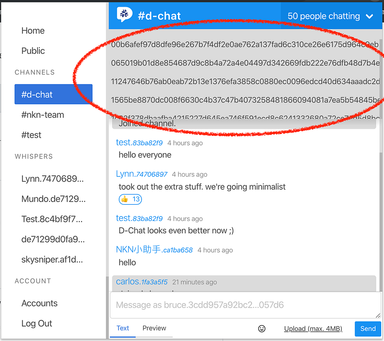The height and width of the screenshot is (341, 384).
Task: Click the thumbs-up reaction with 13
Action: (x=130, y=199)
